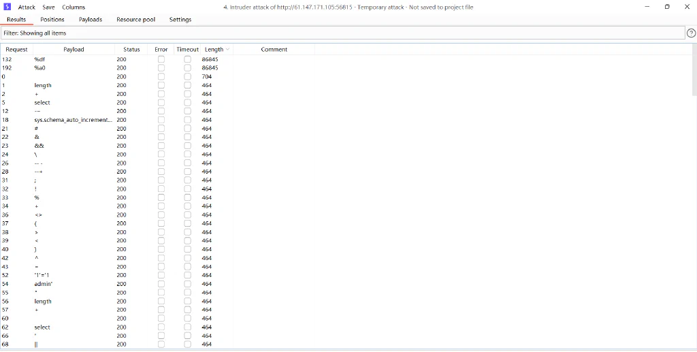Open the filter help question mark icon
Screen dimensions: 697x352
(x=692, y=33)
